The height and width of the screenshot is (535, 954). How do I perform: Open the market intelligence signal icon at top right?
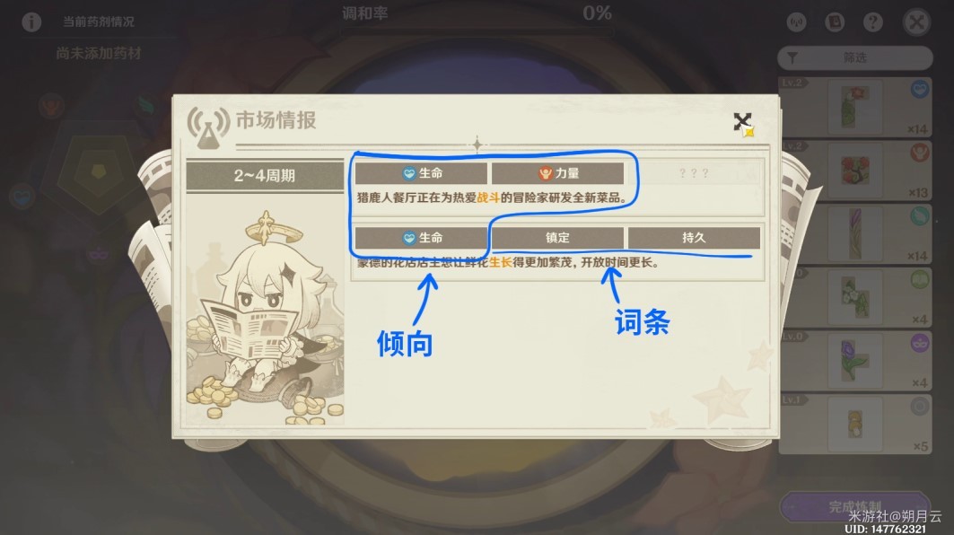pos(796,22)
